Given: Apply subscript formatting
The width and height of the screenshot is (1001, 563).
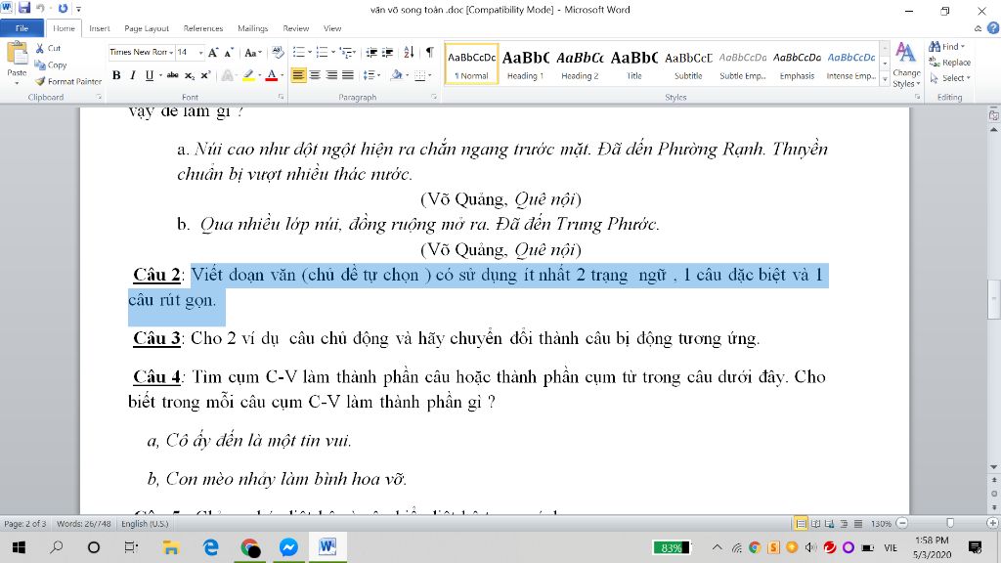Looking at the screenshot, I should pos(190,75).
